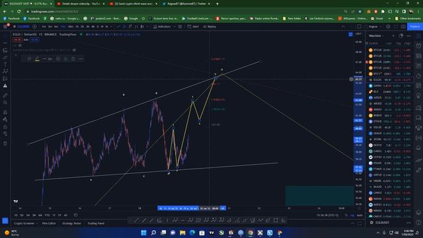Open more options in floating drawing toolbar
This screenshot has height=238, width=423.
point(81,59)
